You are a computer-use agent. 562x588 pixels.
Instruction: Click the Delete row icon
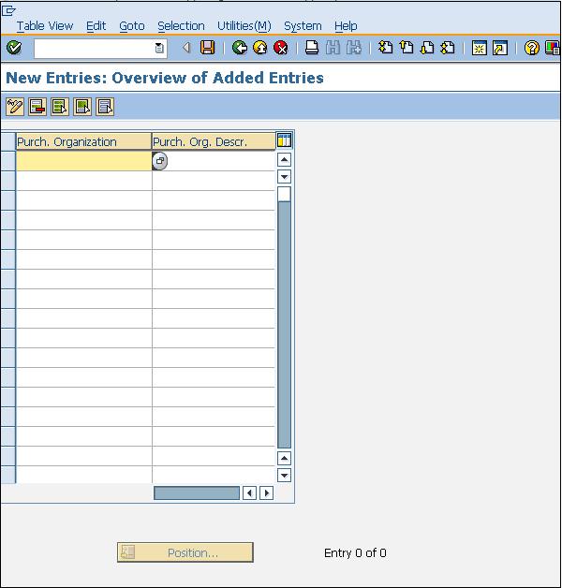pos(37,107)
